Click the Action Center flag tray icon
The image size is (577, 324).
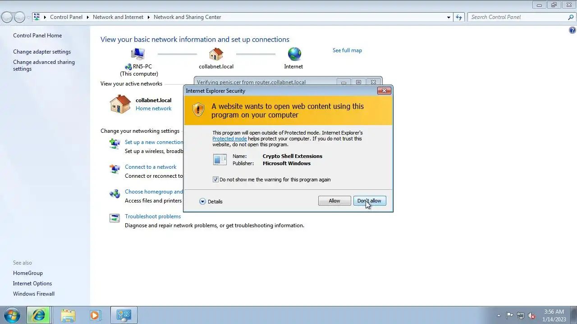[509, 315]
